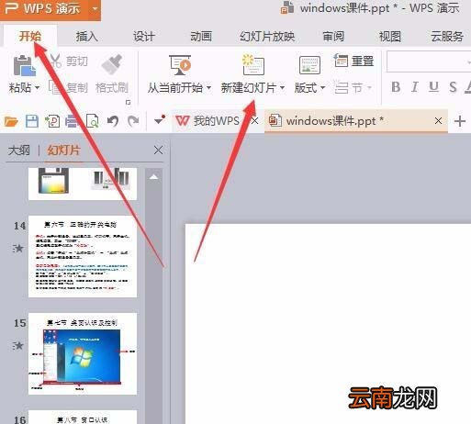Close the slide thumbnail pane
This screenshot has height=424, width=471.
[158, 151]
